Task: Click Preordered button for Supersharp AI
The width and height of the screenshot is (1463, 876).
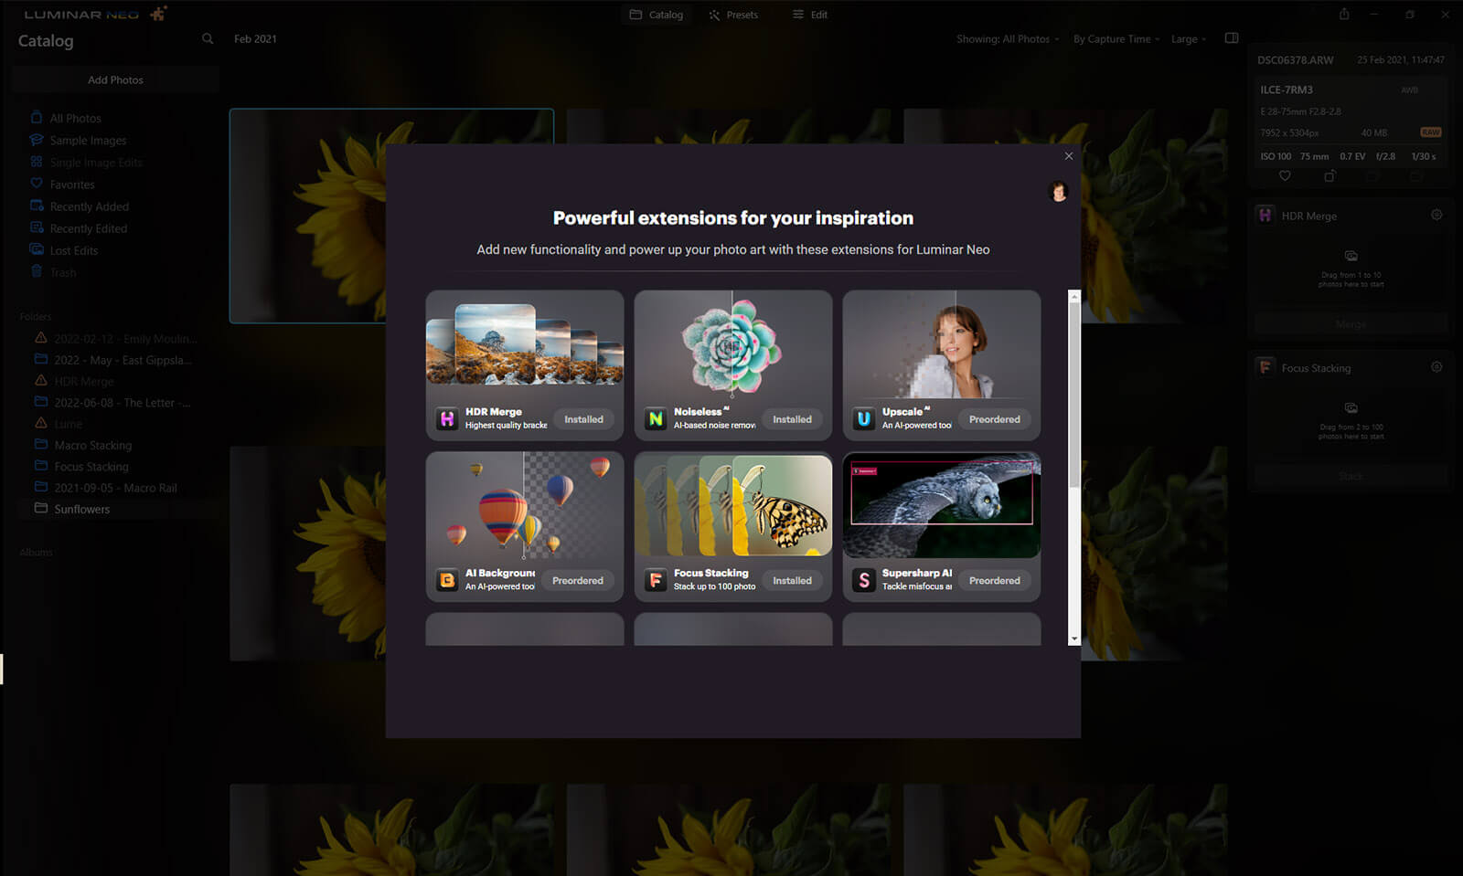Action: pos(995,580)
